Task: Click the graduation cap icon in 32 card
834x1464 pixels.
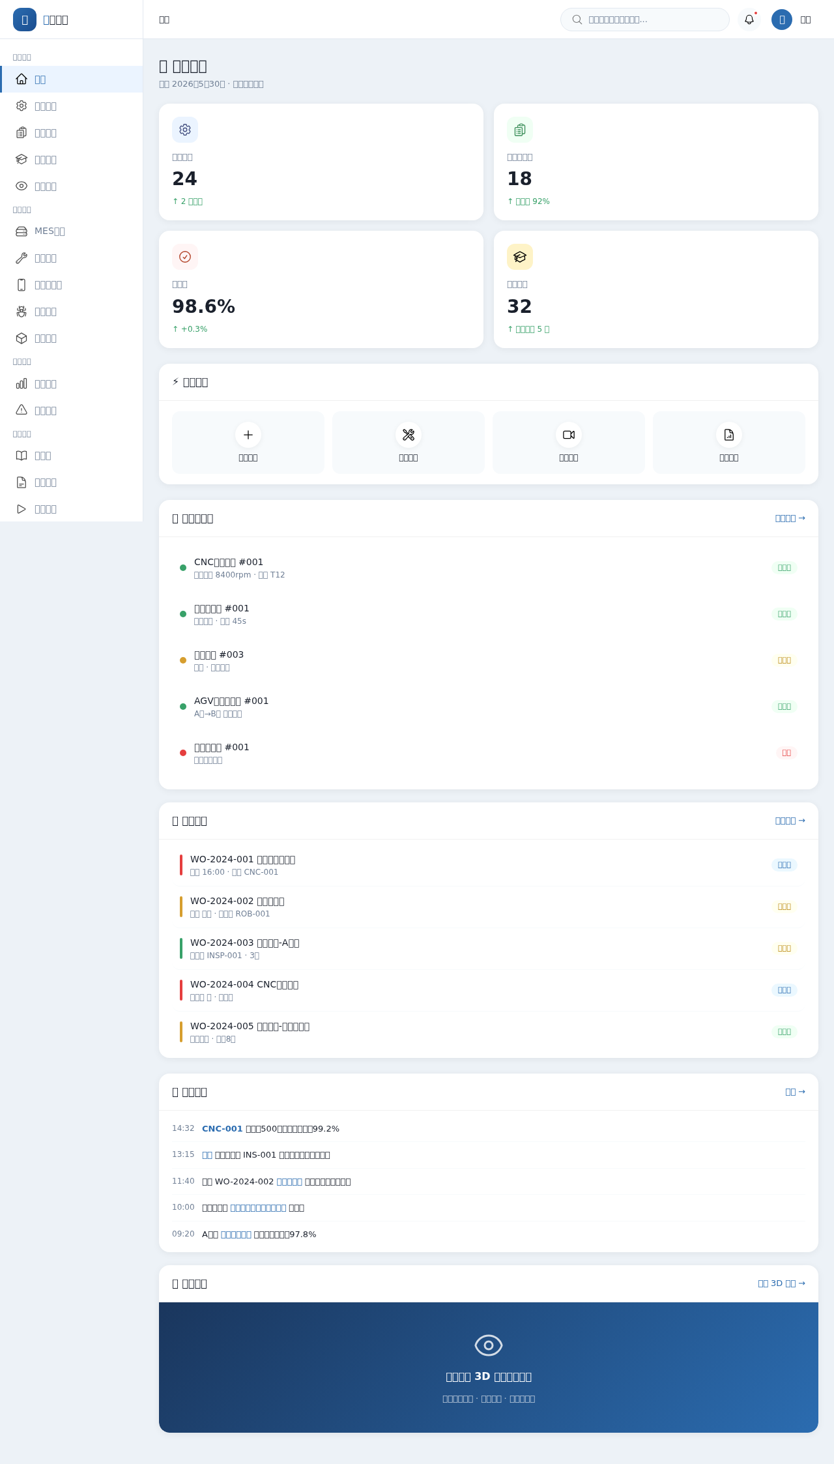Action: (520, 257)
